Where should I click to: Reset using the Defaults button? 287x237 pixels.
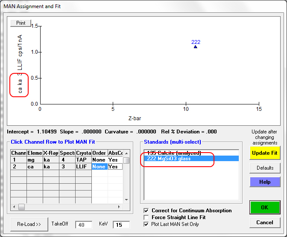265,168
